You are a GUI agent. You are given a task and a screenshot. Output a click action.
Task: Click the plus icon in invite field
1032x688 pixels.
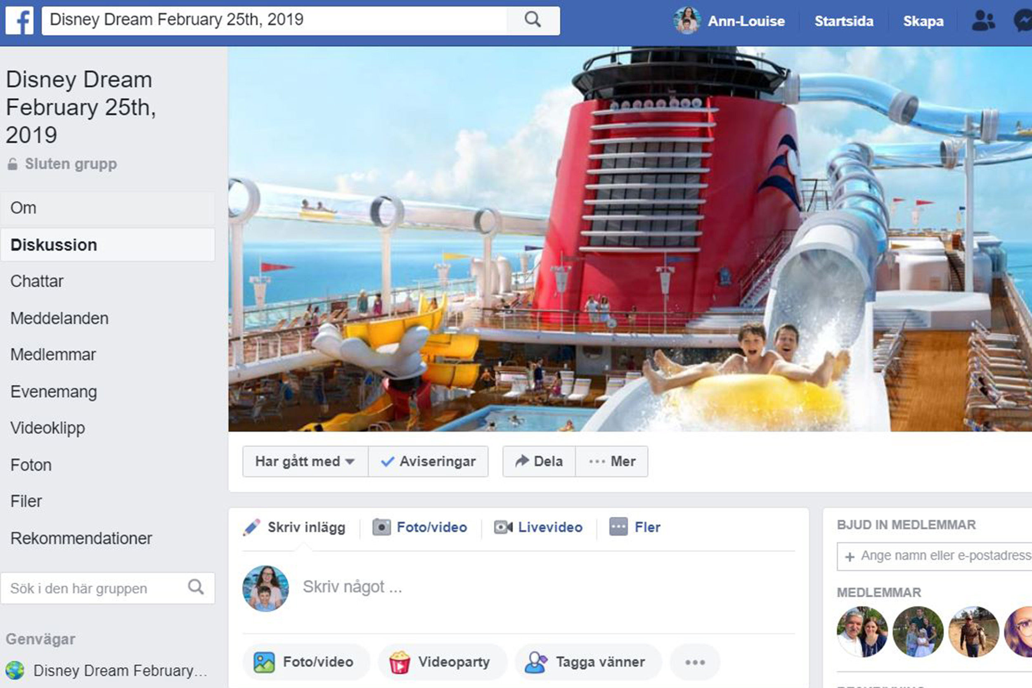850,557
